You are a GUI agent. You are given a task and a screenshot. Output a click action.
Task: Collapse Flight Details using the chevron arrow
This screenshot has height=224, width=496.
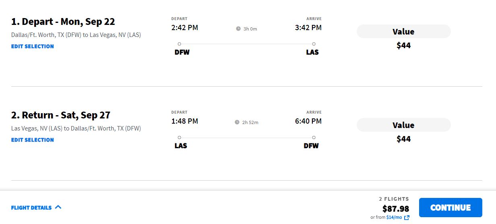tap(58, 207)
